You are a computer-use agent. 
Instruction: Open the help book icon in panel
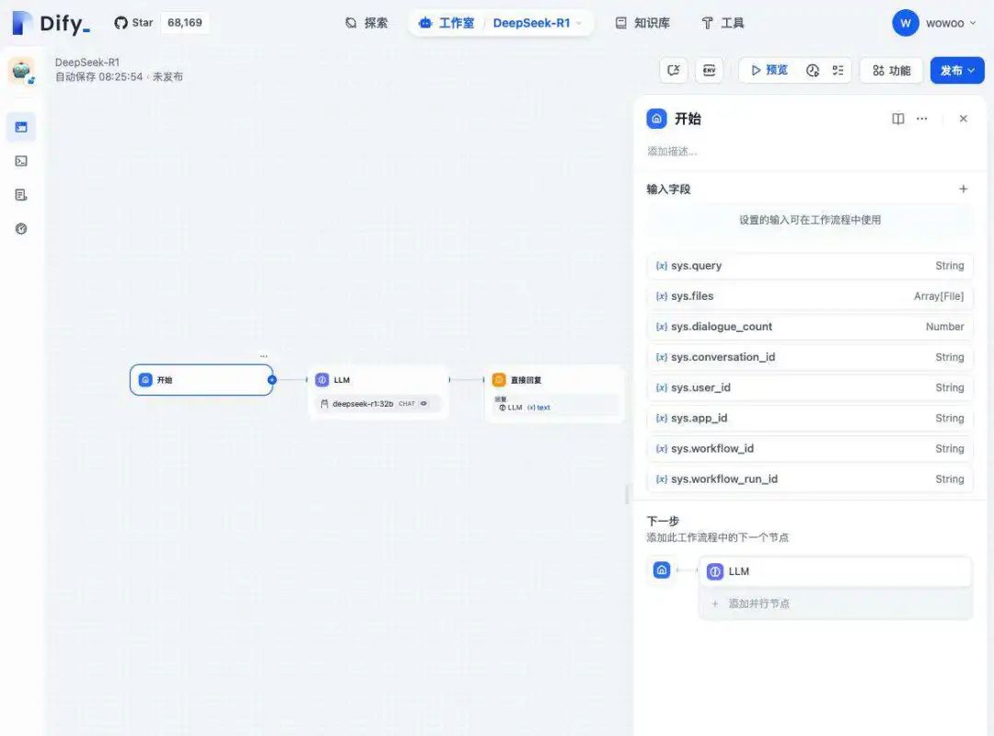(898, 119)
